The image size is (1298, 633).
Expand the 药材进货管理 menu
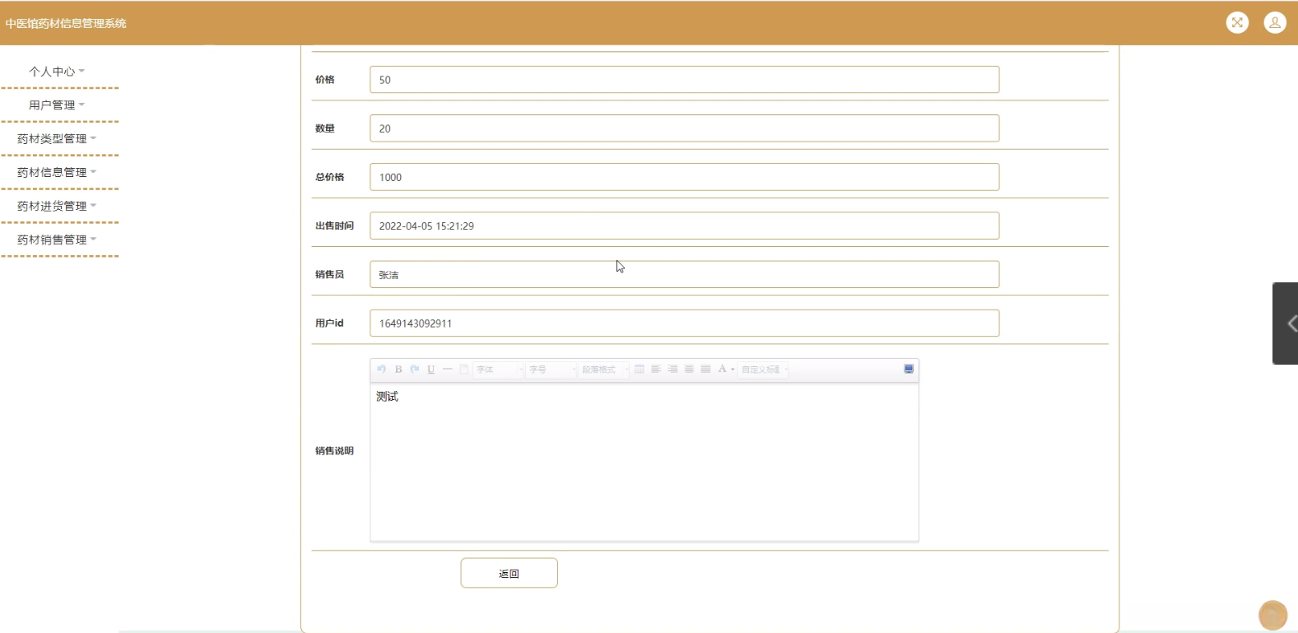57,207
